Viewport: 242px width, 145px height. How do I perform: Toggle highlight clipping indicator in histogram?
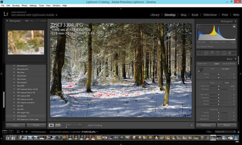(x=234, y=26)
